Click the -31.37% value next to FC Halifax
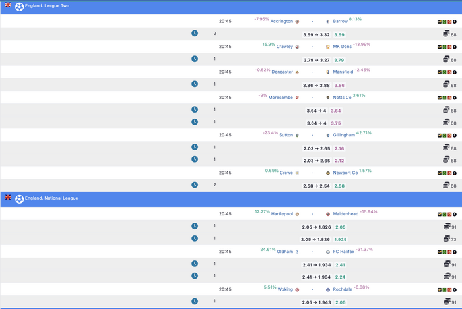This screenshot has height=309, width=462. coord(364,249)
